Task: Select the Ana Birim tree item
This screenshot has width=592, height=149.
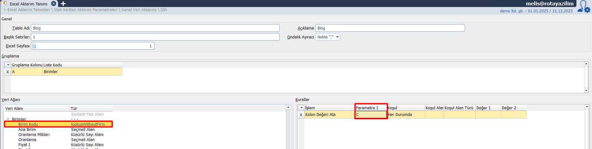Action: pos(27,130)
